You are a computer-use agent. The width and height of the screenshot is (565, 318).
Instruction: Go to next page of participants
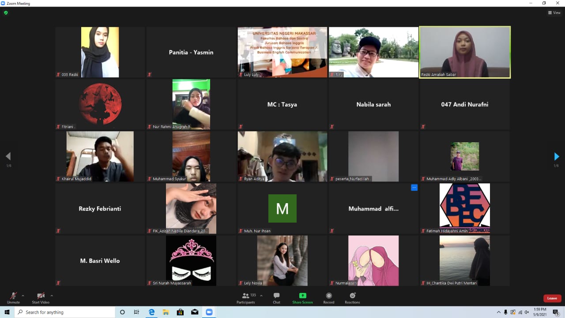[556, 156]
